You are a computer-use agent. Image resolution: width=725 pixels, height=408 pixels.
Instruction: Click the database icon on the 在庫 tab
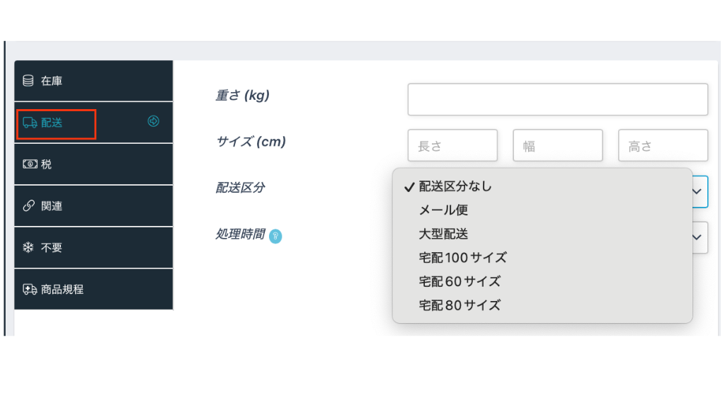pyautogui.click(x=28, y=80)
